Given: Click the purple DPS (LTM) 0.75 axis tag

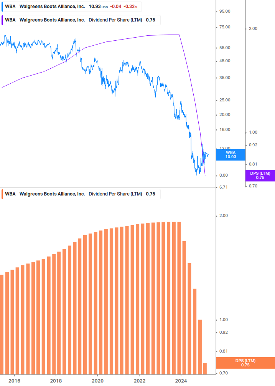Looking at the screenshot, I should (x=260, y=175).
